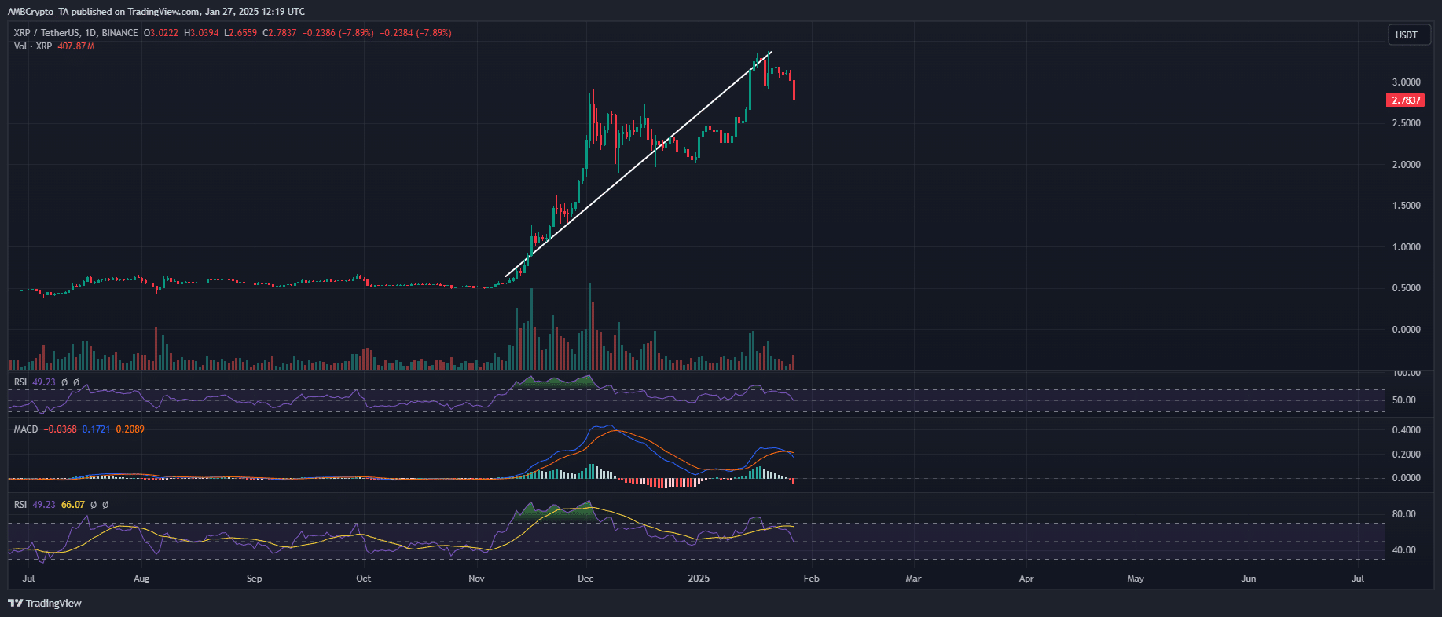
Task: Click the May label on time axis
Action: point(1136,579)
